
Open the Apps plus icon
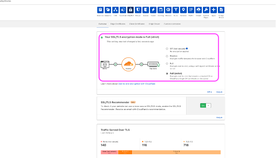(x=214, y=10)
